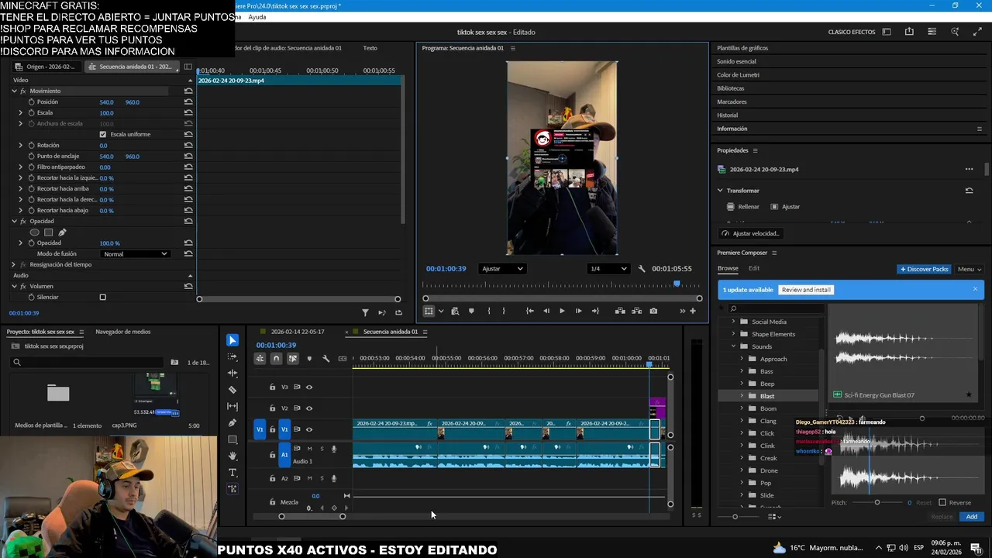Open 2026-02-14 22-05-17 sequence tab
This screenshot has height=558, width=992.
pos(298,332)
